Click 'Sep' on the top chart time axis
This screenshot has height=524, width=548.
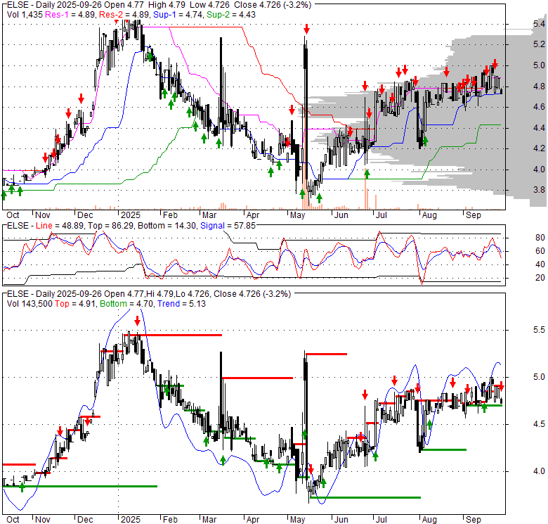click(x=474, y=215)
